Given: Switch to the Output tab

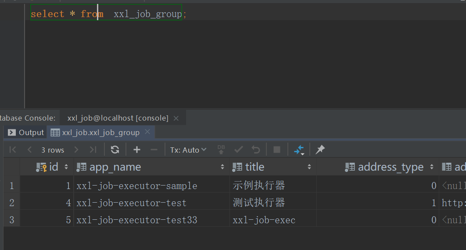Looking at the screenshot, I should (x=26, y=132).
